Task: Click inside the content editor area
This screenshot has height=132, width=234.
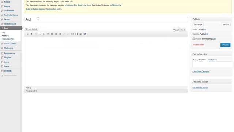Action: (106, 61)
